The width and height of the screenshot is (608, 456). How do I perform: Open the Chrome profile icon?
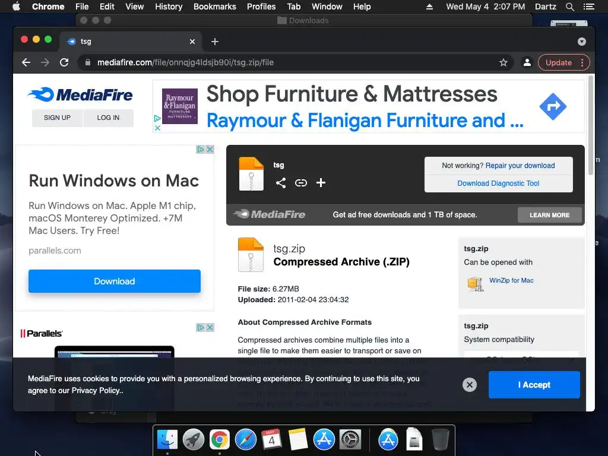point(527,62)
